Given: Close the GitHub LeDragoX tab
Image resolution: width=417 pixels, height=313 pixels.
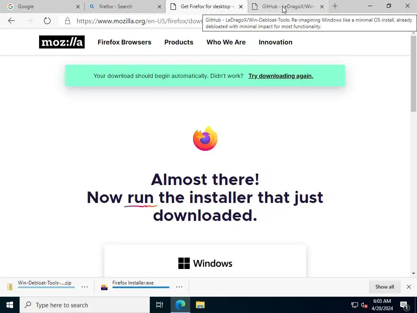Looking at the screenshot, I should (322, 7).
